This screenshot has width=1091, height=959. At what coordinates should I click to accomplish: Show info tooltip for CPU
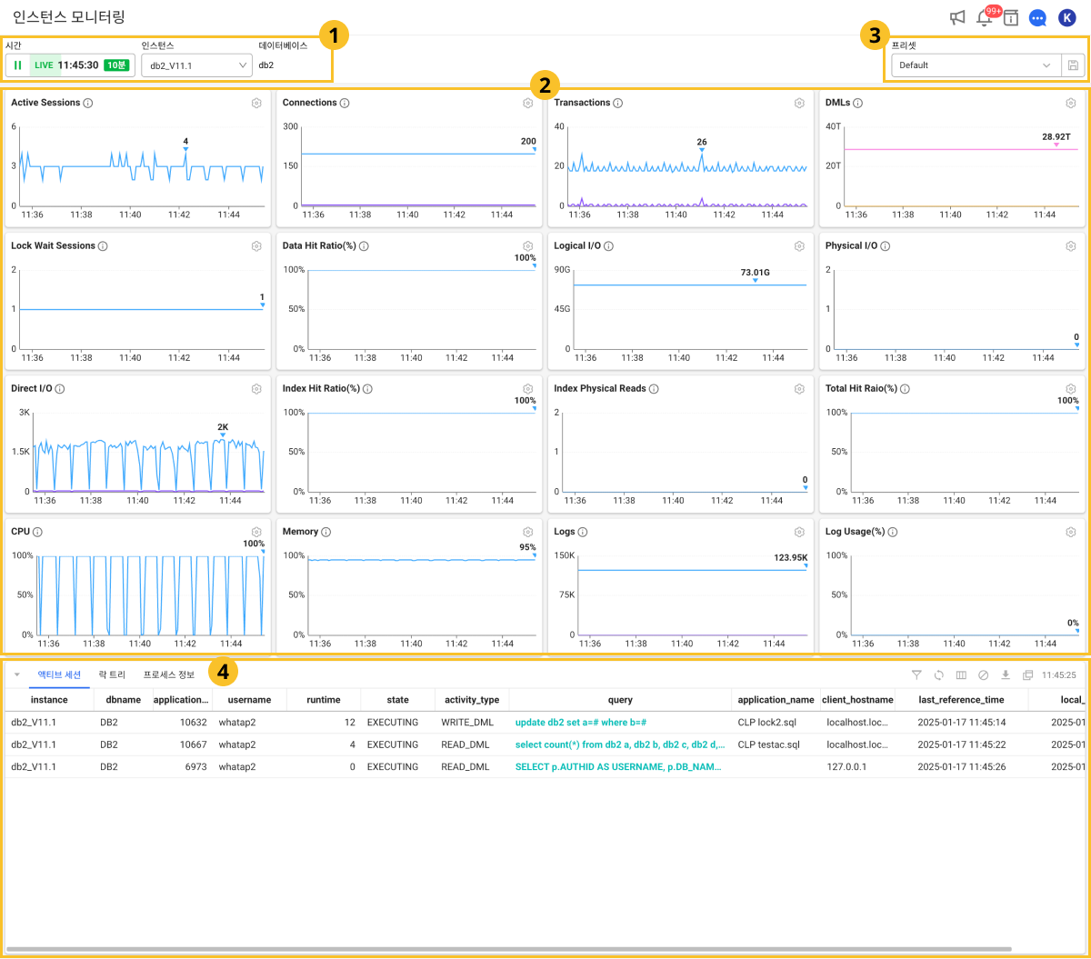pos(37,532)
